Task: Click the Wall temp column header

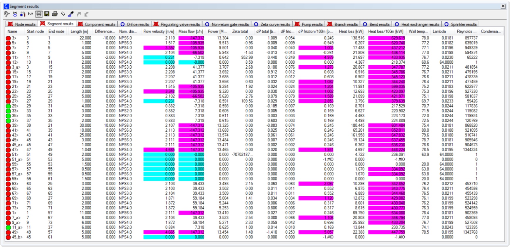Action: (x=418, y=31)
